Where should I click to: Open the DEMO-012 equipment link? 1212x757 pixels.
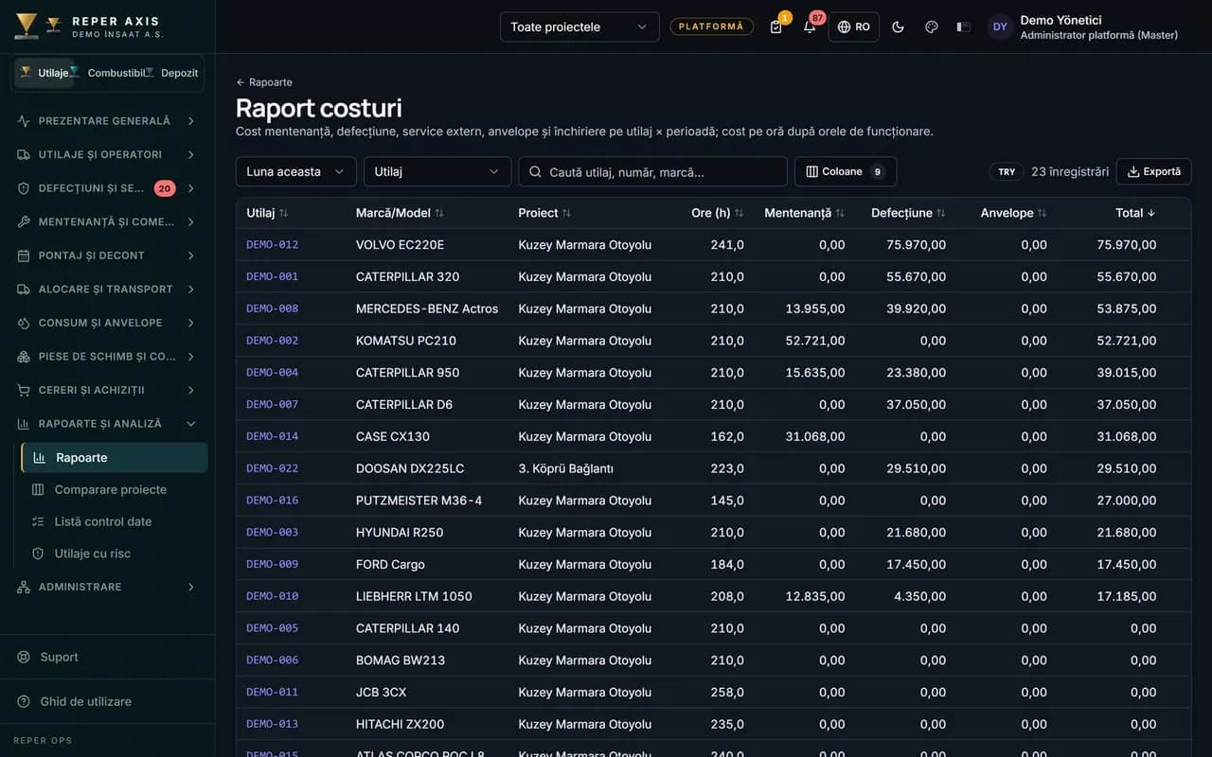[272, 244]
